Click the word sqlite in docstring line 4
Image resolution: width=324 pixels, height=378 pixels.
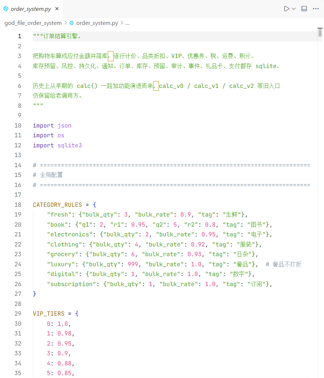click(266, 66)
